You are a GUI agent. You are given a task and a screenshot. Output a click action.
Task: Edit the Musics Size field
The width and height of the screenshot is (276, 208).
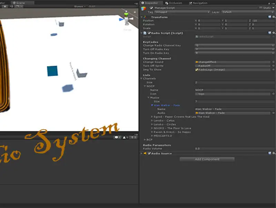(x=235, y=101)
